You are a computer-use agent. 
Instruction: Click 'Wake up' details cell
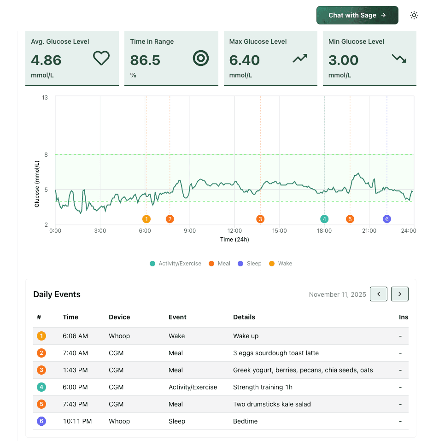click(x=246, y=336)
